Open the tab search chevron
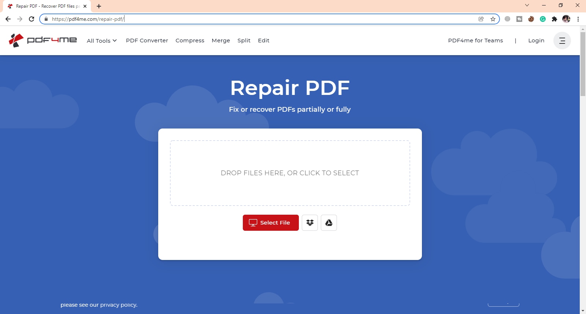 [x=527, y=5]
